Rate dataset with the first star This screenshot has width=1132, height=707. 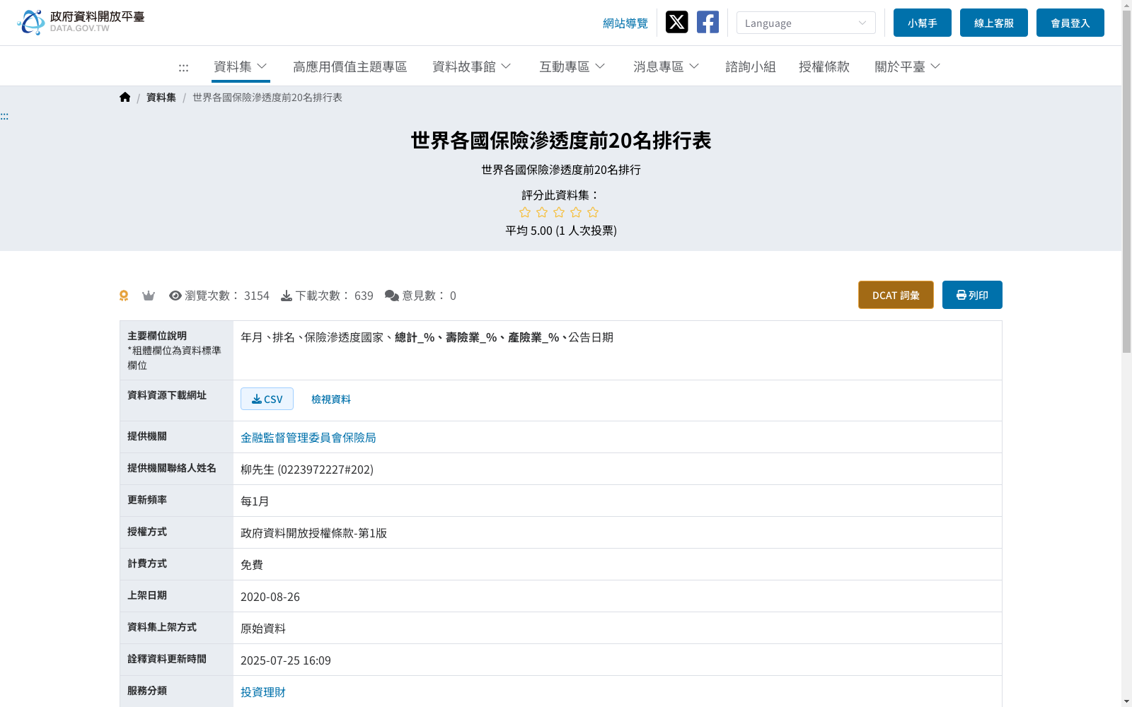pyautogui.click(x=525, y=212)
